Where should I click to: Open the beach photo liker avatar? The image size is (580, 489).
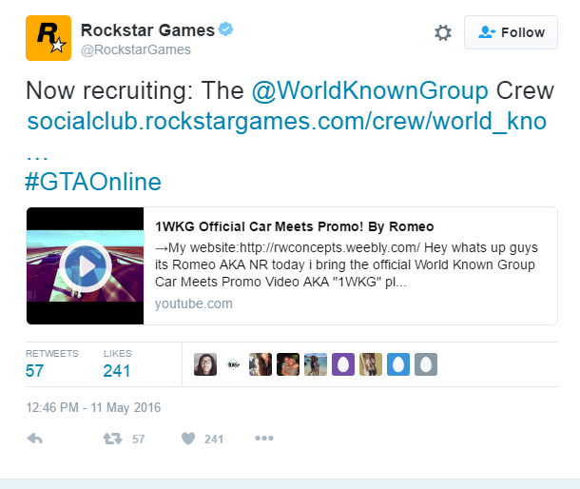tap(316, 364)
